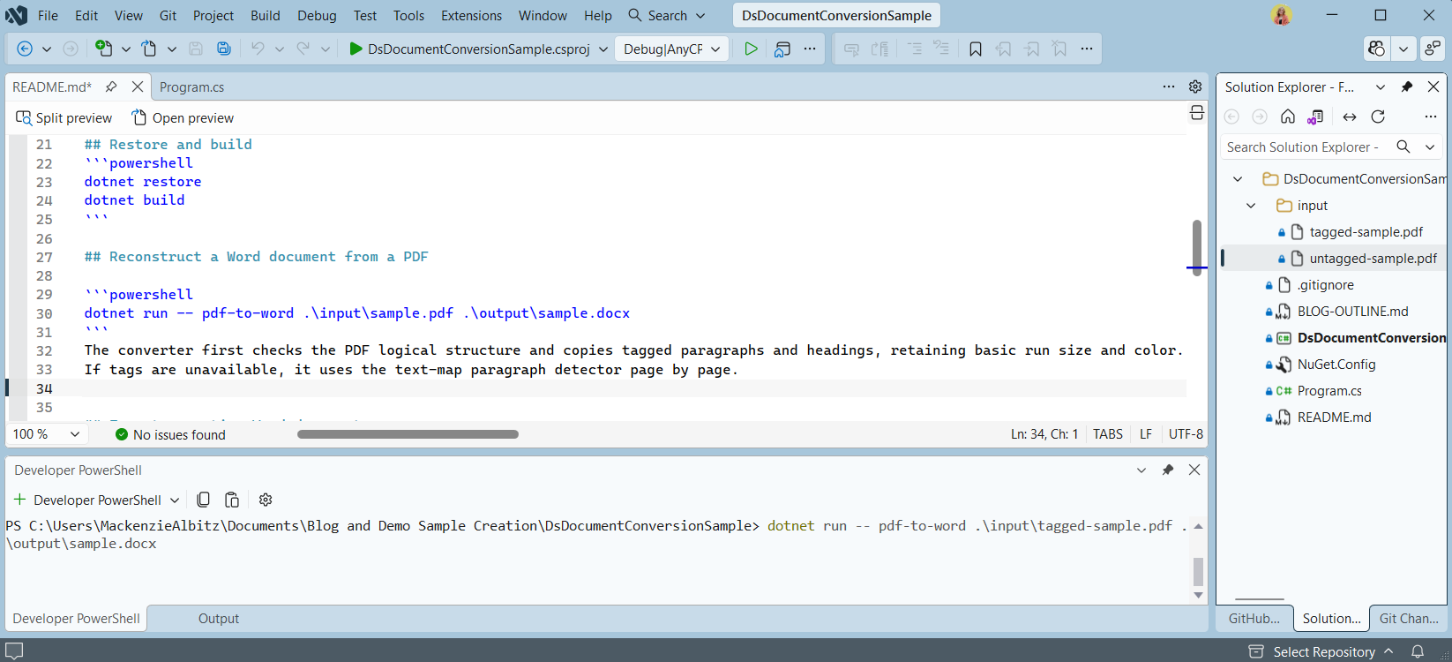Viewport: 1452px width, 662px height.
Task: Click the split editor icon above the scrollbar
Action: [1197, 113]
